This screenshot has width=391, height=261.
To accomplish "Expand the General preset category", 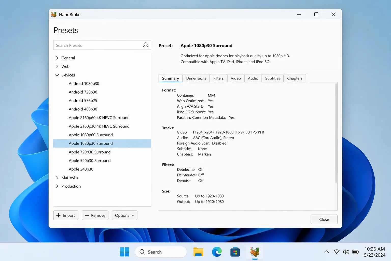I will click(x=57, y=58).
